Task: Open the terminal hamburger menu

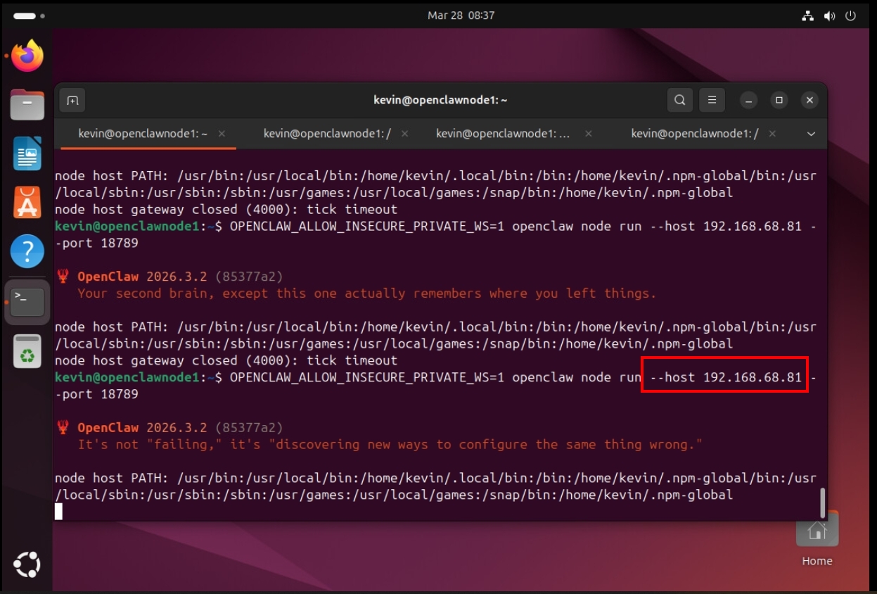Action: tap(712, 100)
